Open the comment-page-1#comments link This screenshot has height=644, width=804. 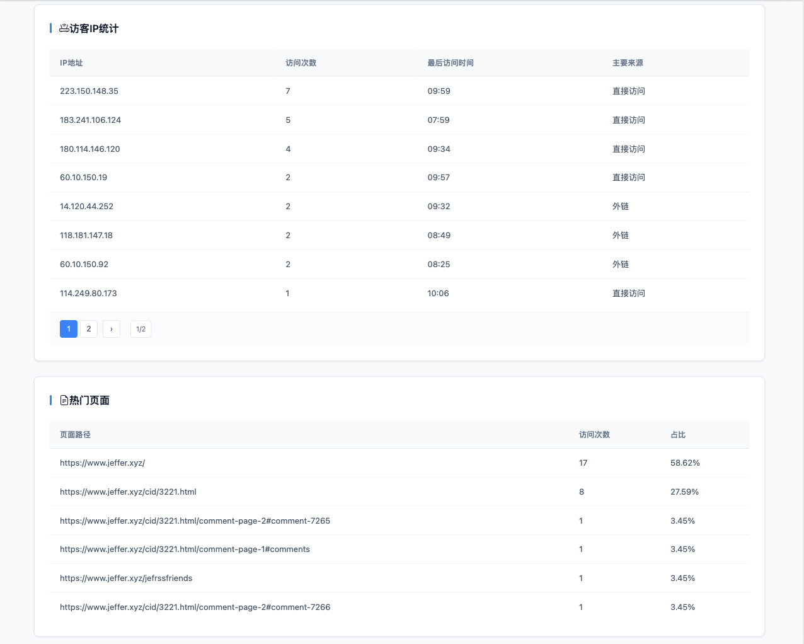click(185, 549)
